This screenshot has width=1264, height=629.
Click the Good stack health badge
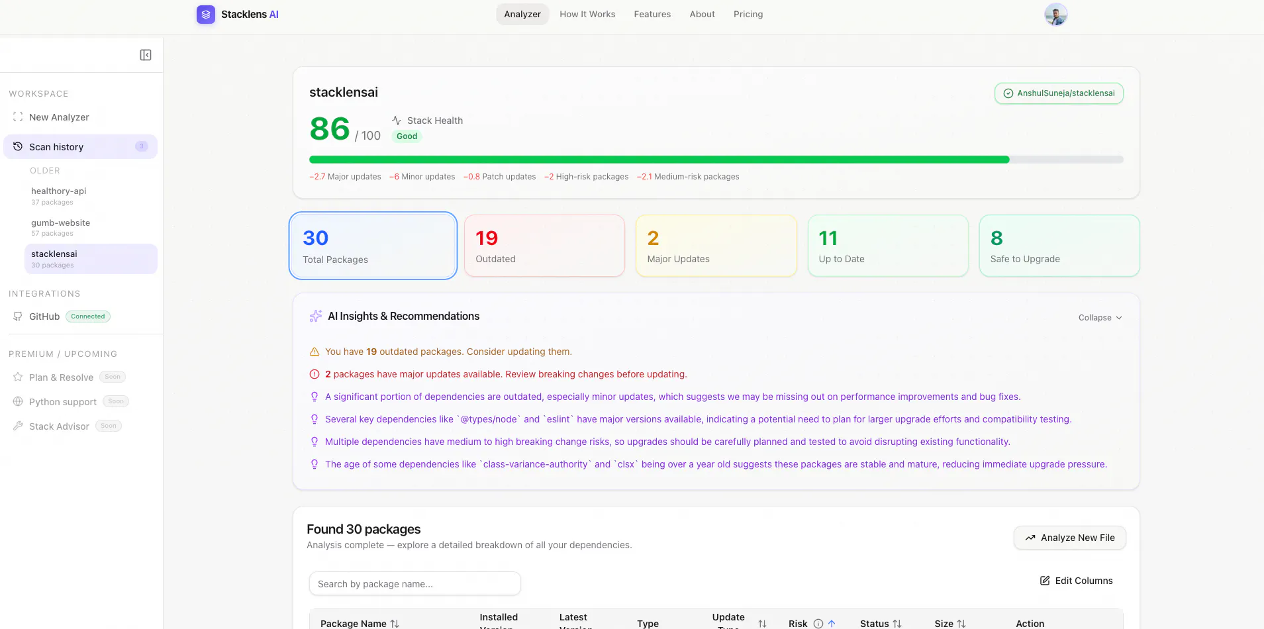click(x=407, y=136)
